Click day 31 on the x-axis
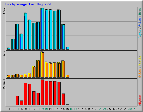 [134, 109]
